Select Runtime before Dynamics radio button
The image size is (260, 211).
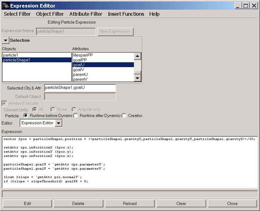(26, 116)
